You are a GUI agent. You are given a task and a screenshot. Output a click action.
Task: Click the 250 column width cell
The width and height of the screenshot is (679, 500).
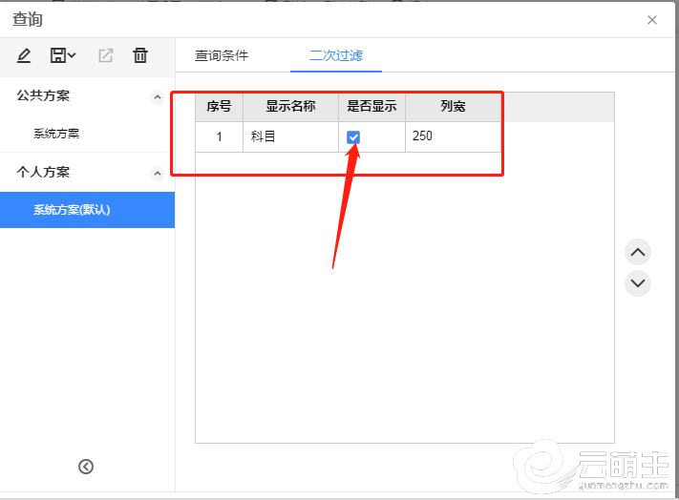pos(452,136)
